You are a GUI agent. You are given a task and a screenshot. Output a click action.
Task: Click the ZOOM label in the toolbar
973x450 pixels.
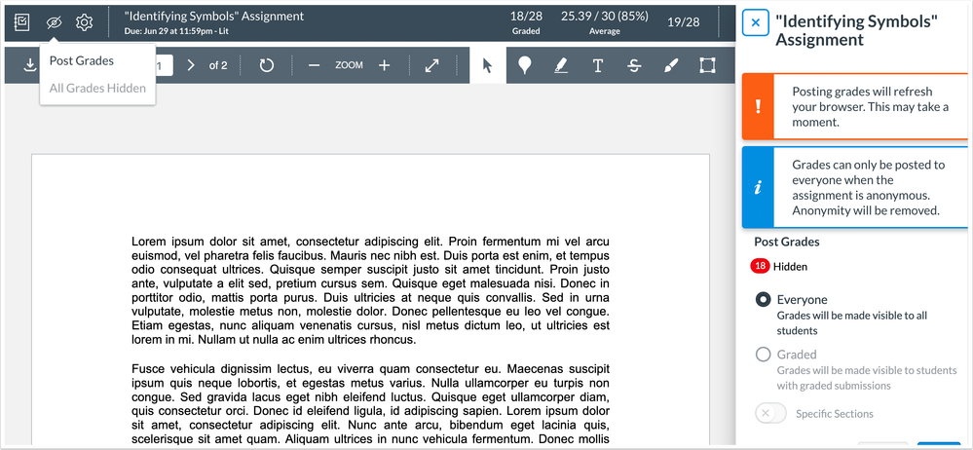349,65
